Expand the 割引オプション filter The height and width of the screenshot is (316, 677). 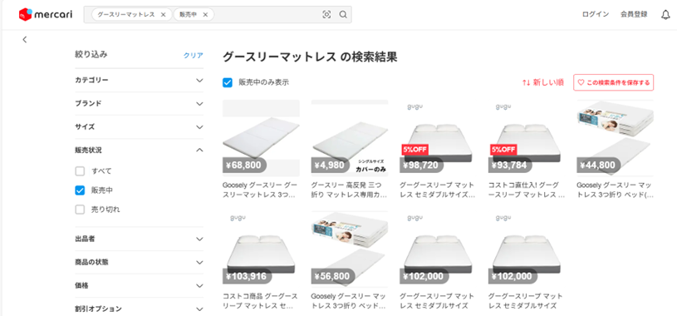point(139,309)
